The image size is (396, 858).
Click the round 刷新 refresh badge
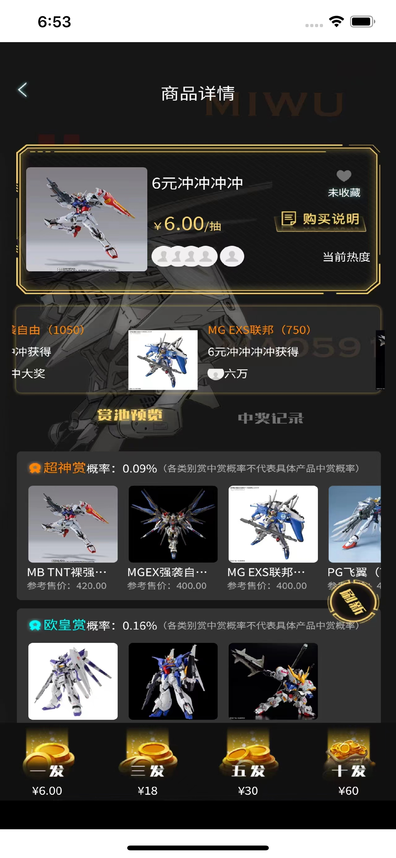click(x=353, y=602)
